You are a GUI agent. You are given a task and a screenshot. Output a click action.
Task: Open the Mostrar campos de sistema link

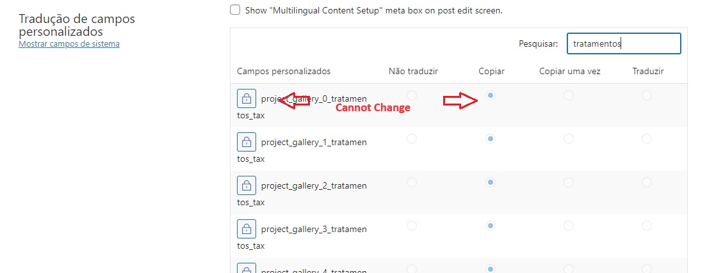click(x=69, y=44)
